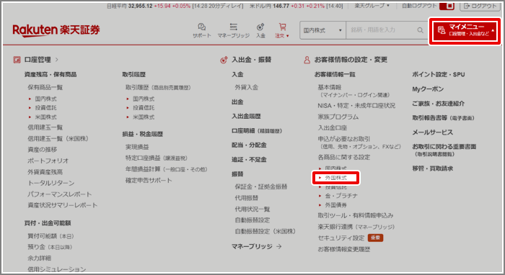The height and width of the screenshot is (275, 505).
Task: Open 自動振替設定 (米国株)
Action: [x=265, y=231]
